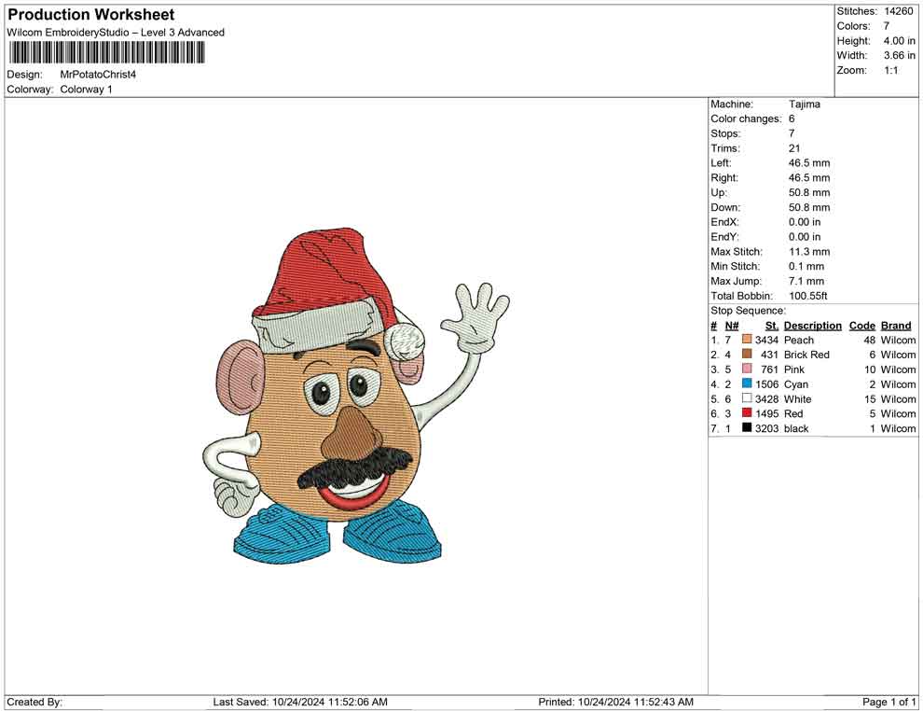Click the design name MrPotatoChrist4
Screen dimensions: 923x711
click(x=98, y=75)
